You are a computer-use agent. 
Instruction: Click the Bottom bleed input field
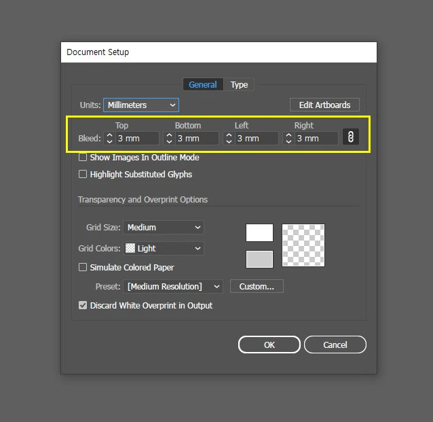point(197,138)
